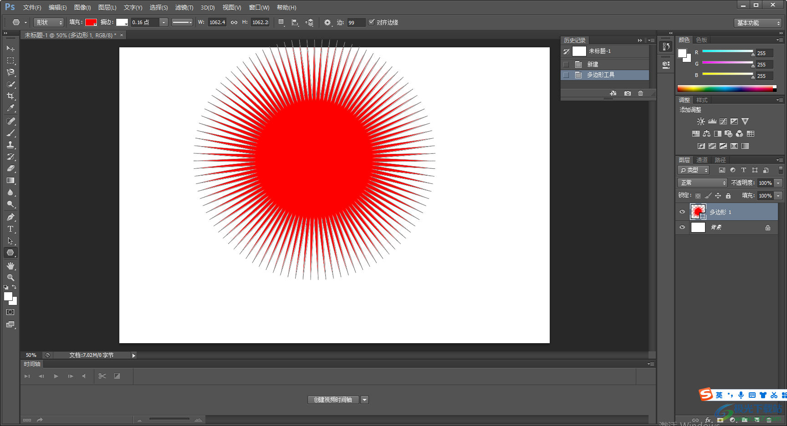Toggle history source box for 新建
Image resolution: width=787 pixels, height=426 pixels.
click(x=566, y=64)
